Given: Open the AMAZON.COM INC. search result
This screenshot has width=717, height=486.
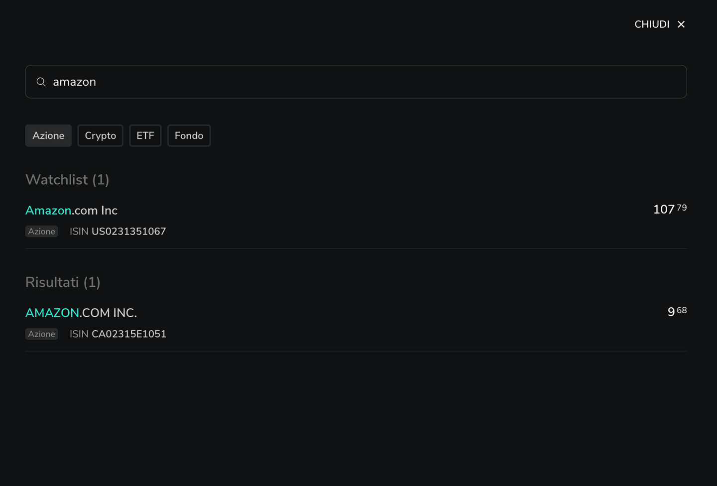Looking at the screenshot, I should point(81,313).
